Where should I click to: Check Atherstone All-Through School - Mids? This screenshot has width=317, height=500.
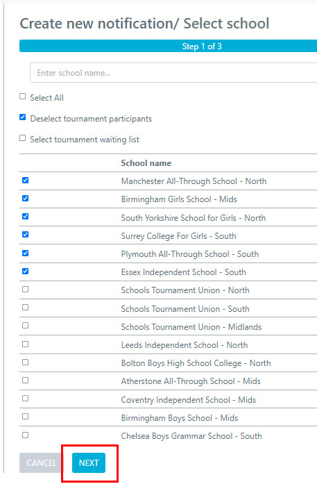26,380
